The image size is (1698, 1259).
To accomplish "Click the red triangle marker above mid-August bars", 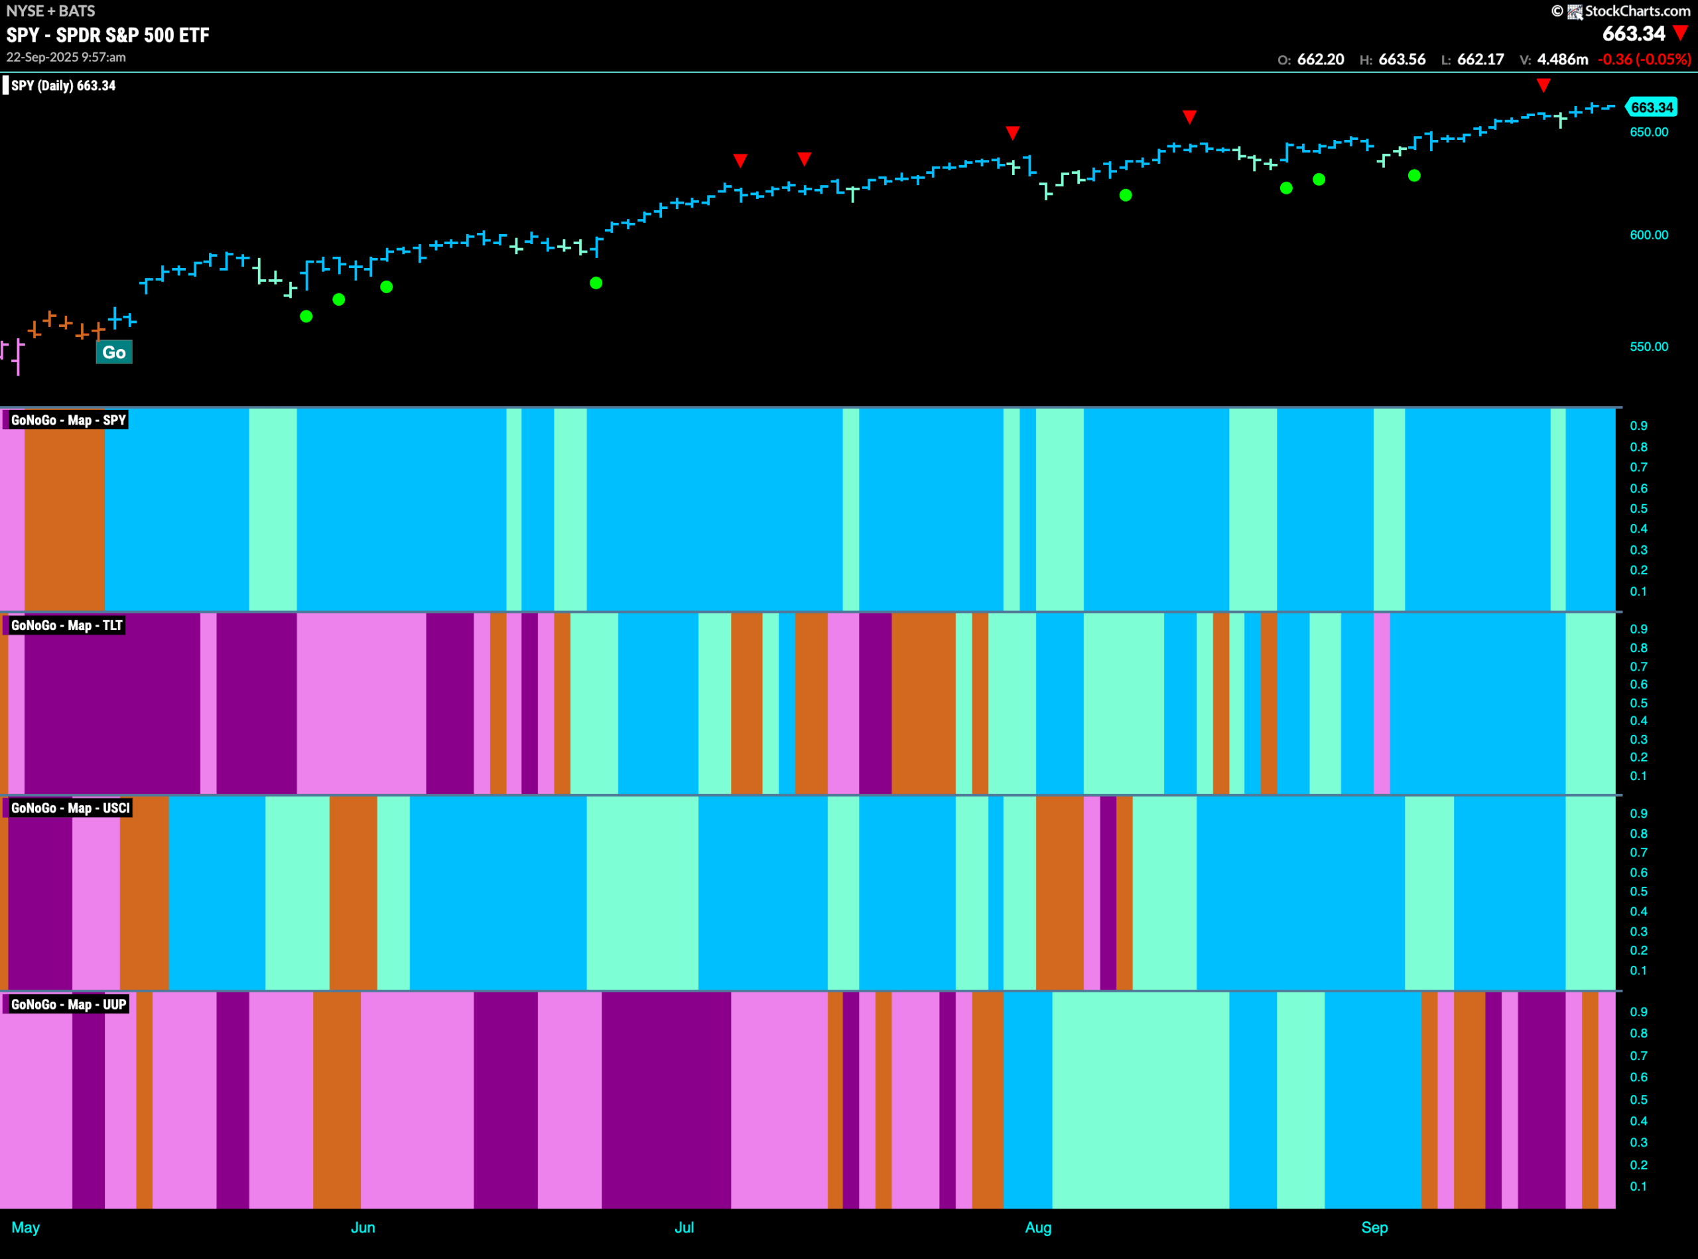I will click(1190, 117).
